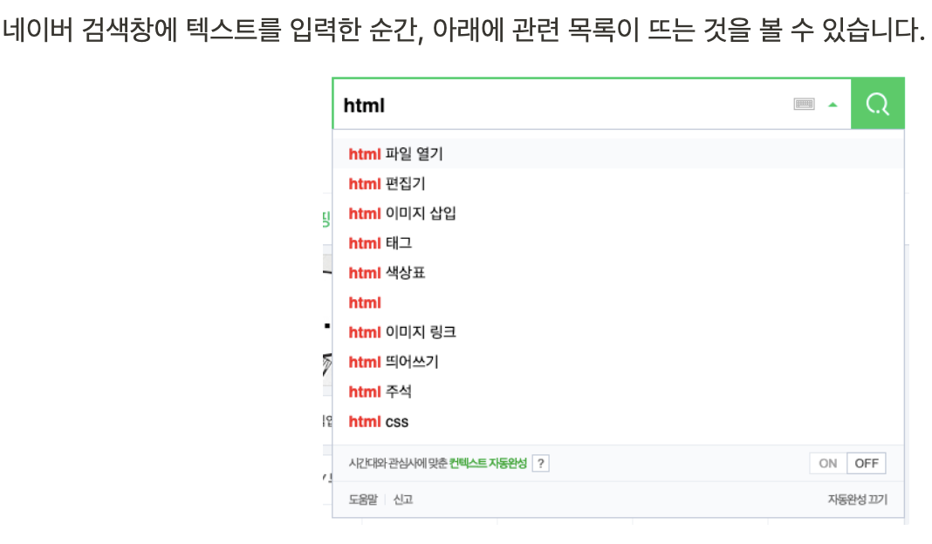Click the green search magnifier button
This screenshot has width=932, height=544.
[x=877, y=104]
